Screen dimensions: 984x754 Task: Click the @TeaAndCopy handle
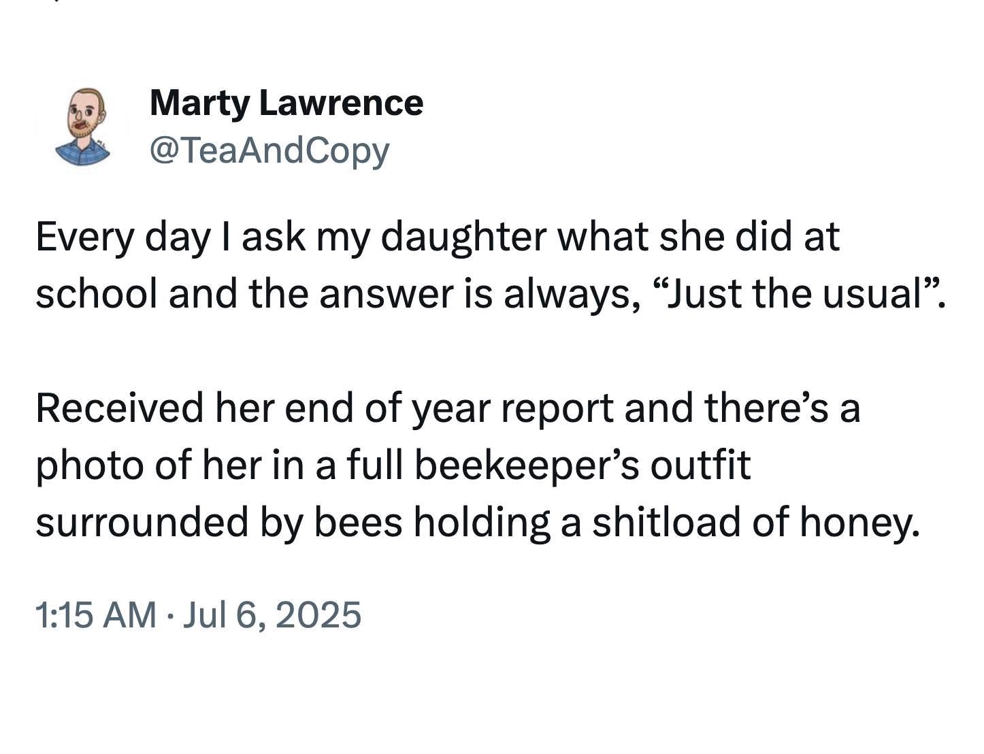pyautogui.click(x=269, y=150)
